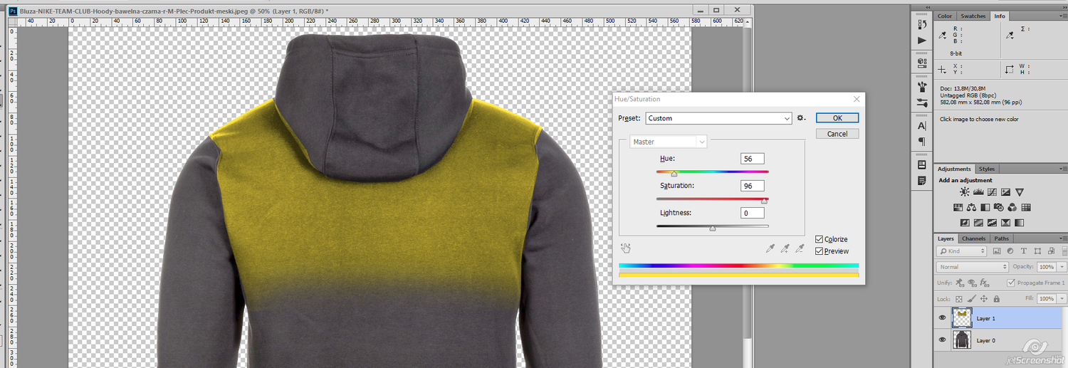
Task: Open the blend mode dropdown set to Normal
Action: coord(973,267)
